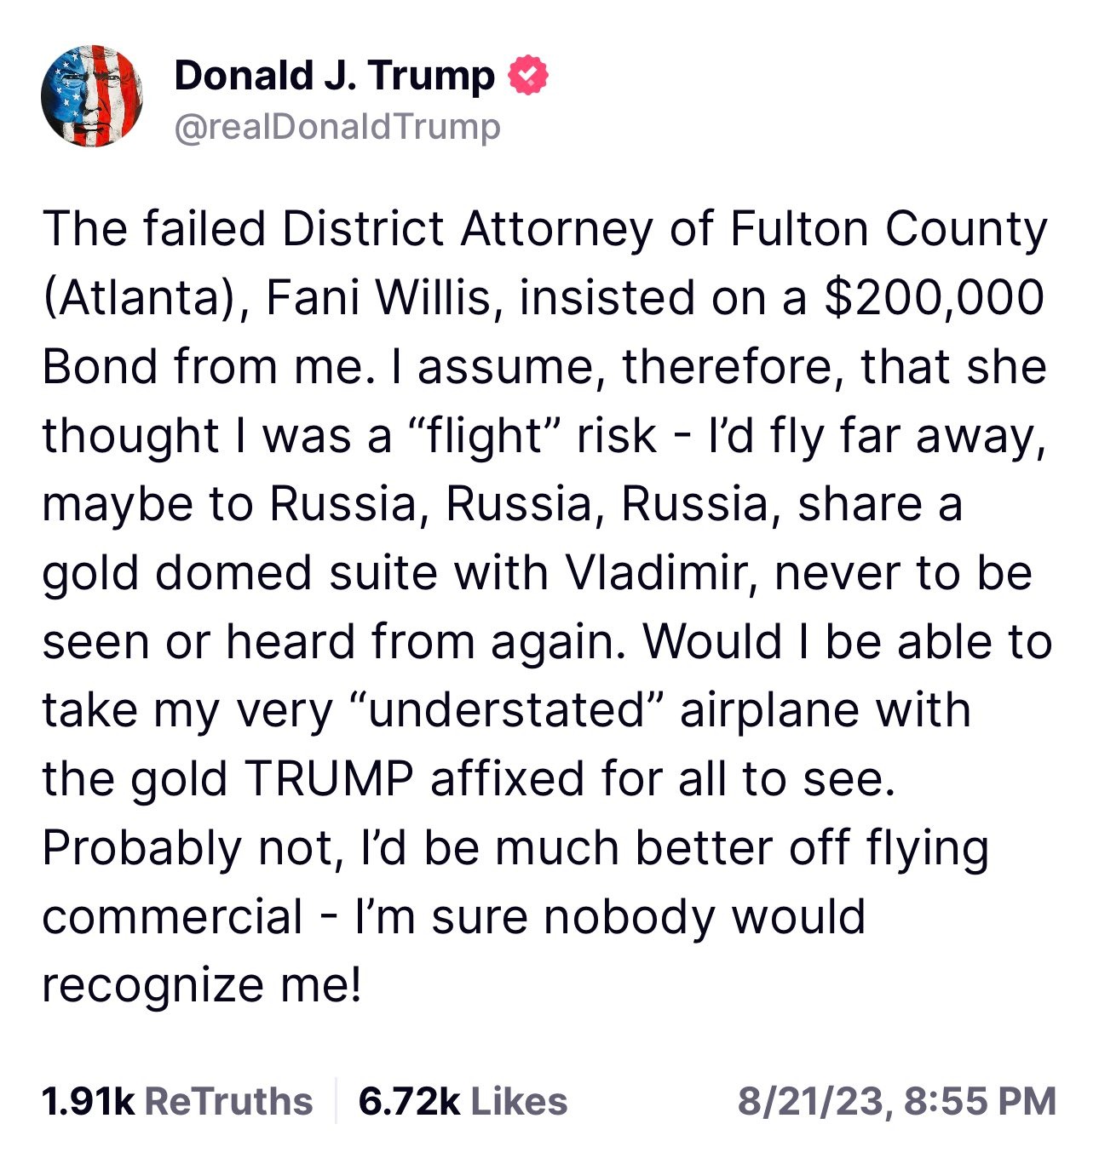
Task: Click the quoted word "understated"
Action: (x=508, y=710)
